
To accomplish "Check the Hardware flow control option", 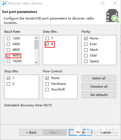I will 47,84.
